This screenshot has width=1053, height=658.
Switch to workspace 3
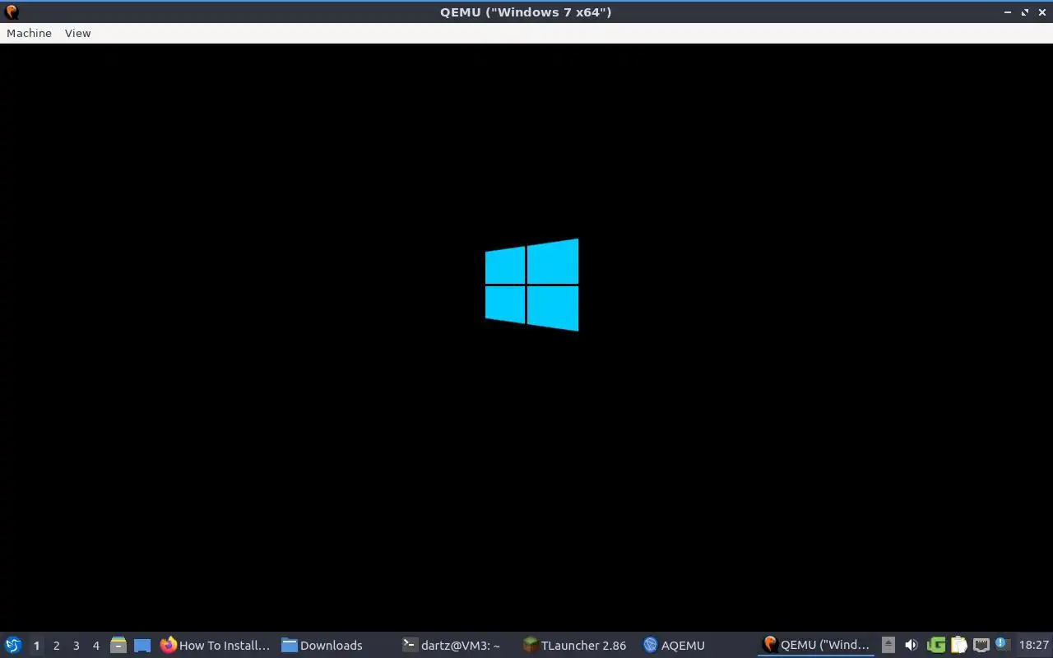point(76,646)
